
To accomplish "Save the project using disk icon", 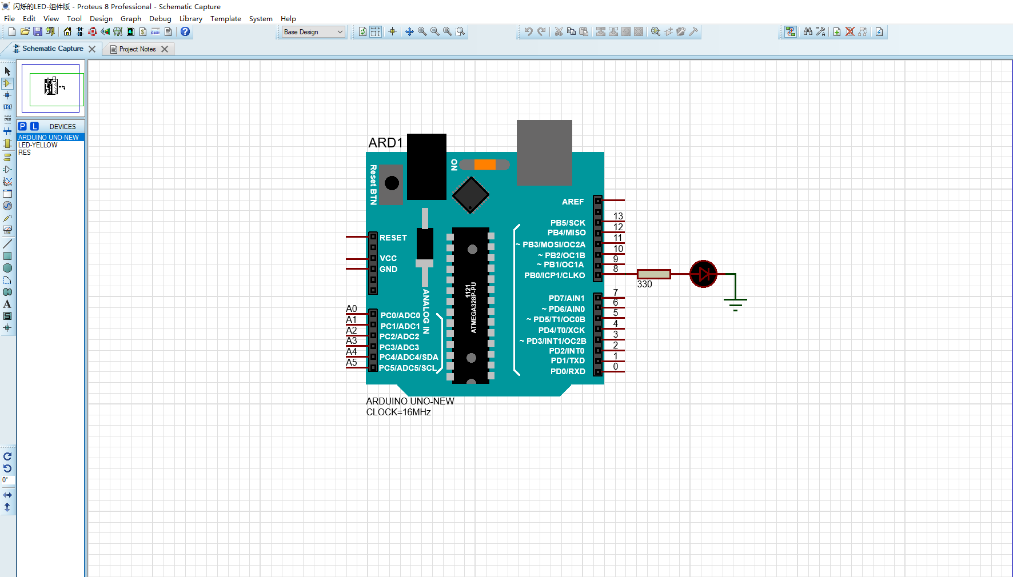I will pyautogui.click(x=38, y=32).
